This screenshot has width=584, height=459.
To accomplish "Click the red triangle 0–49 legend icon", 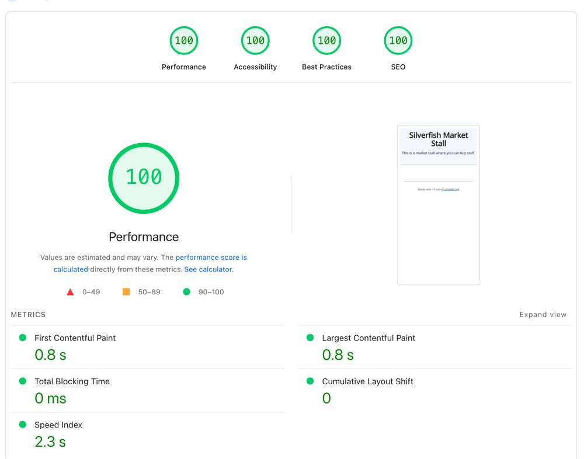I will (70, 291).
